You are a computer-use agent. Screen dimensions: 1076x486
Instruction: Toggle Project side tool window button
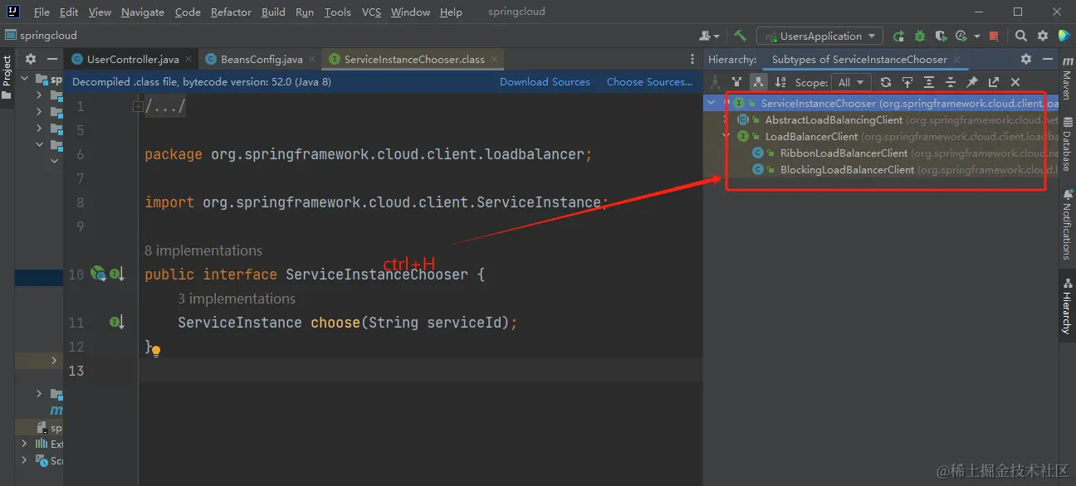(x=7, y=76)
